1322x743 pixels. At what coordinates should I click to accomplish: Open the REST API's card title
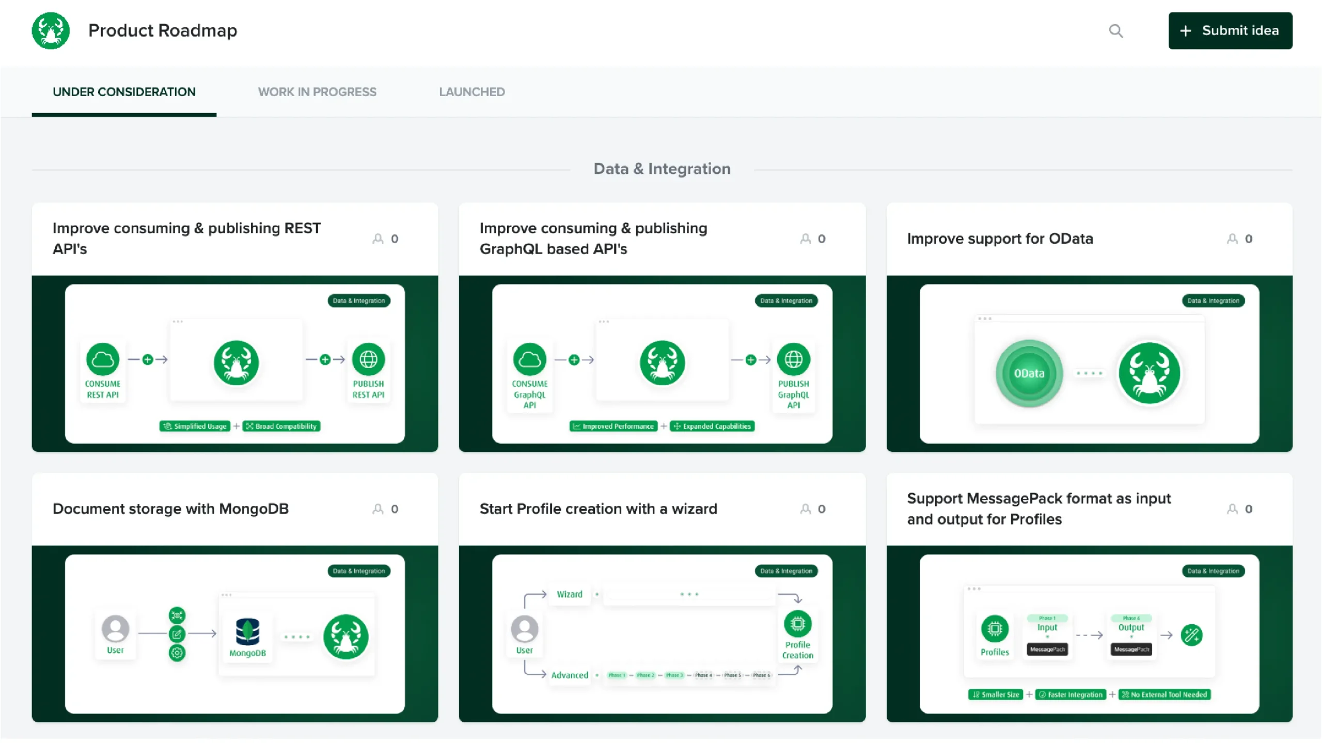coord(186,239)
